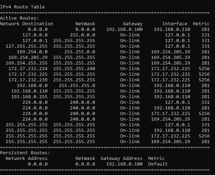215x175 pixels.
Task: Click gateway 192.168.0.100 in the Active Routes default row
Action: 124,29
